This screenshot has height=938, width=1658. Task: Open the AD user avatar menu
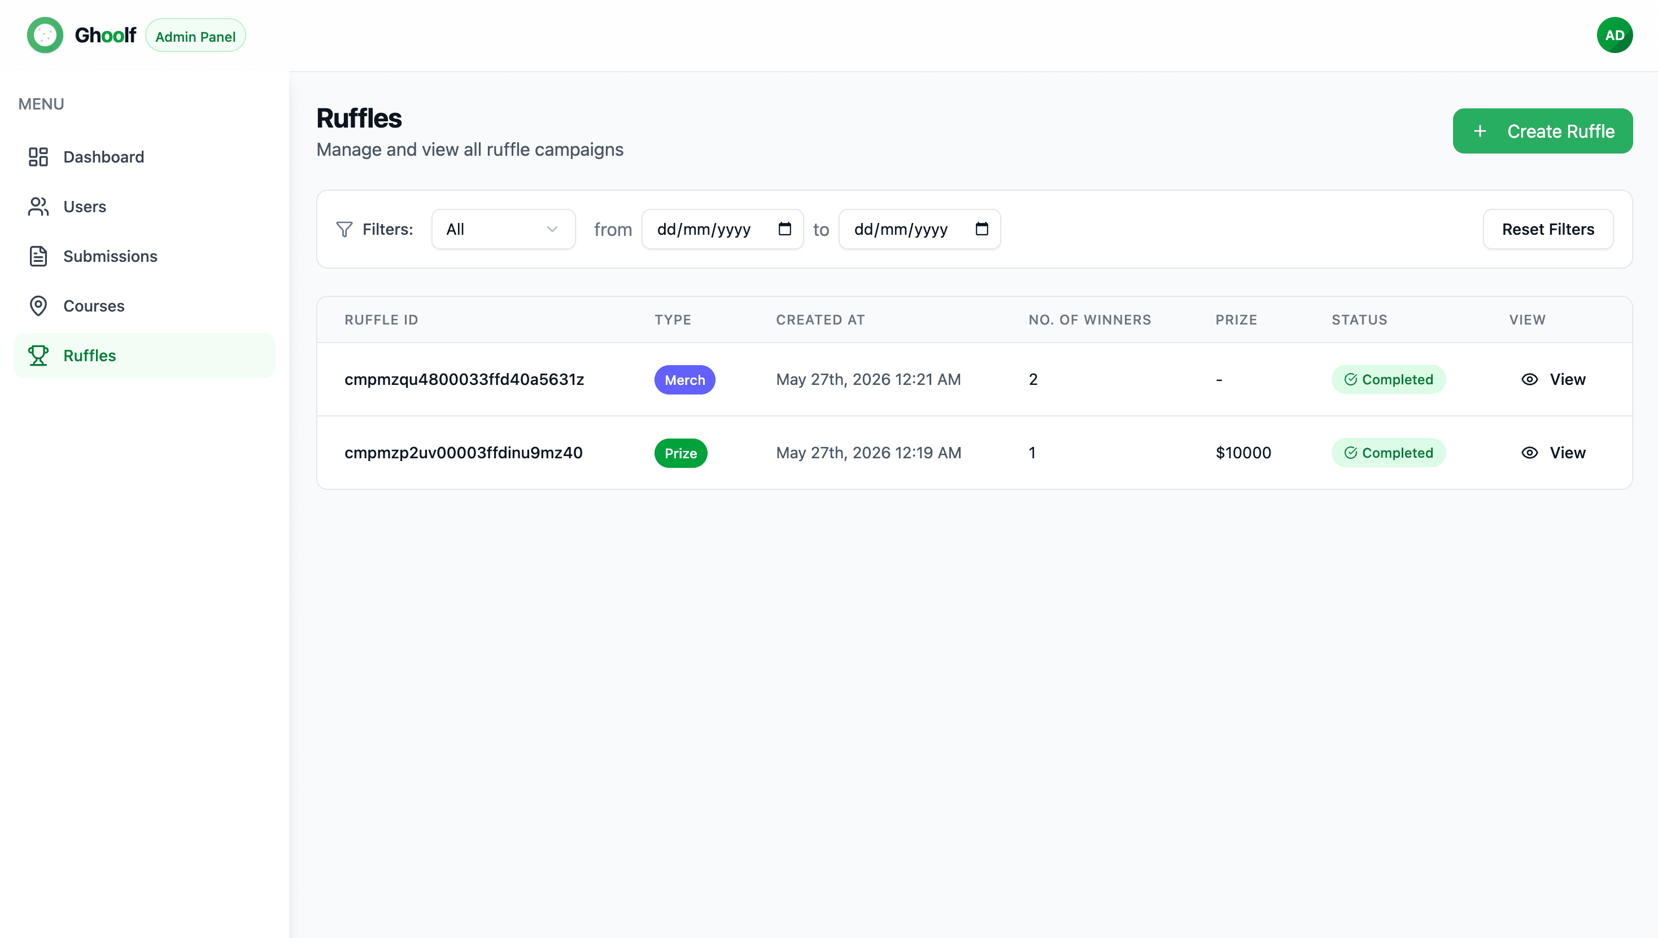(x=1614, y=35)
